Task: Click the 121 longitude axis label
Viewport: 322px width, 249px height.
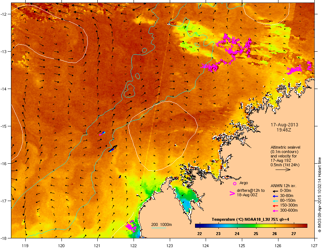Action: tap(97, 245)
